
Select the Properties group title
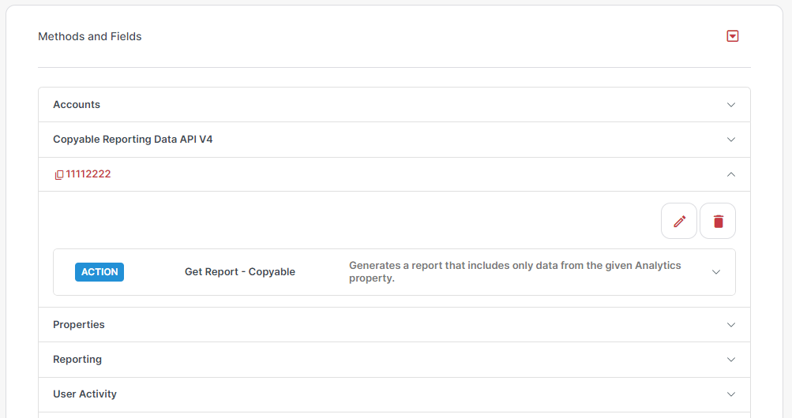pos(79,325)
